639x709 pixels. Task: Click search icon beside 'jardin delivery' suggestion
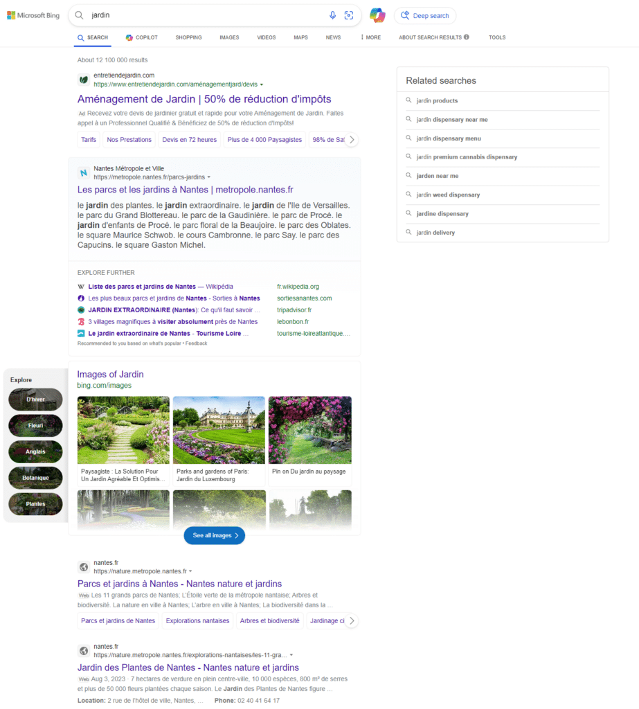(409, 233)
